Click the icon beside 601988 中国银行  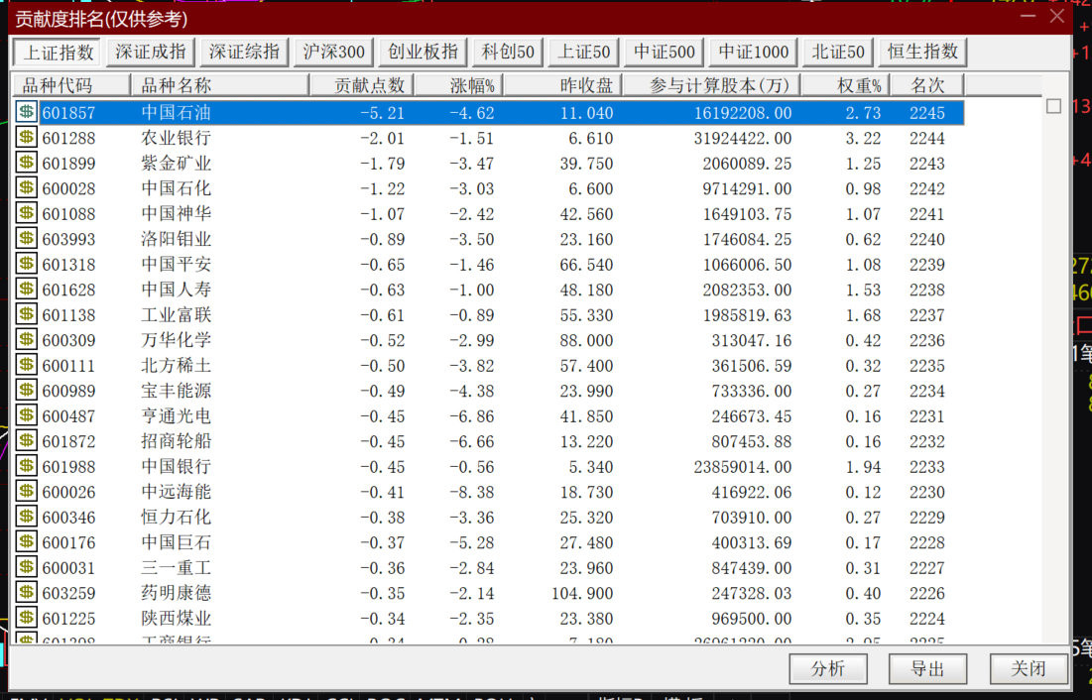(27, 466)
